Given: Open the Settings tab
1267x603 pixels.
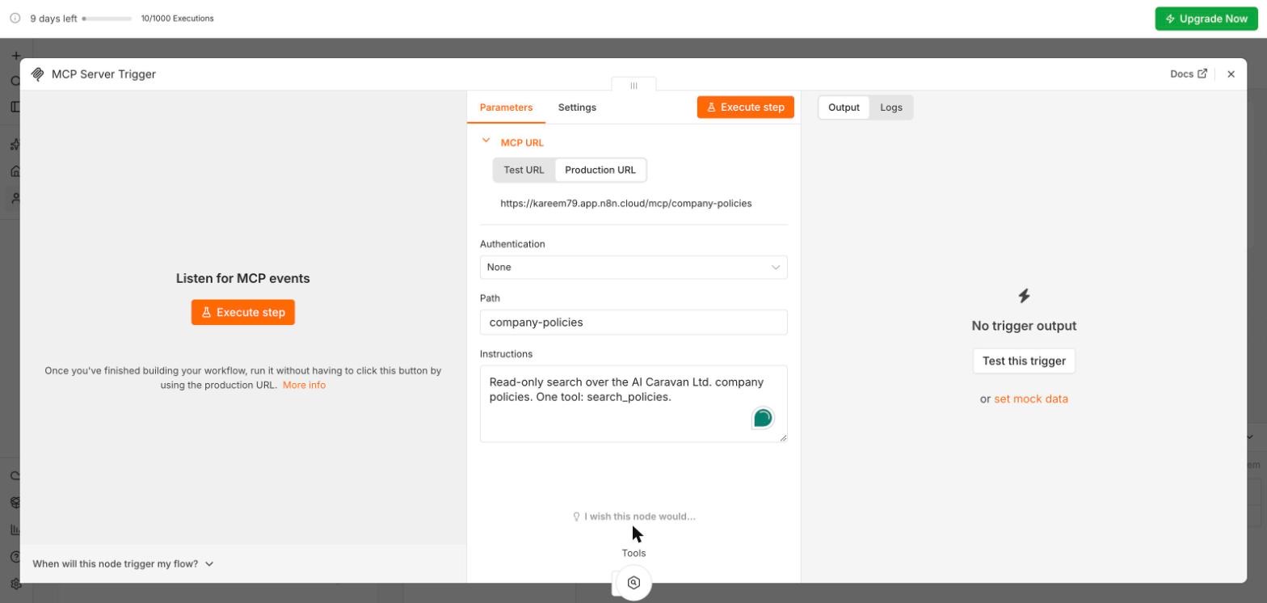Looking at the screenshot, I should click(x=577, y=108).
